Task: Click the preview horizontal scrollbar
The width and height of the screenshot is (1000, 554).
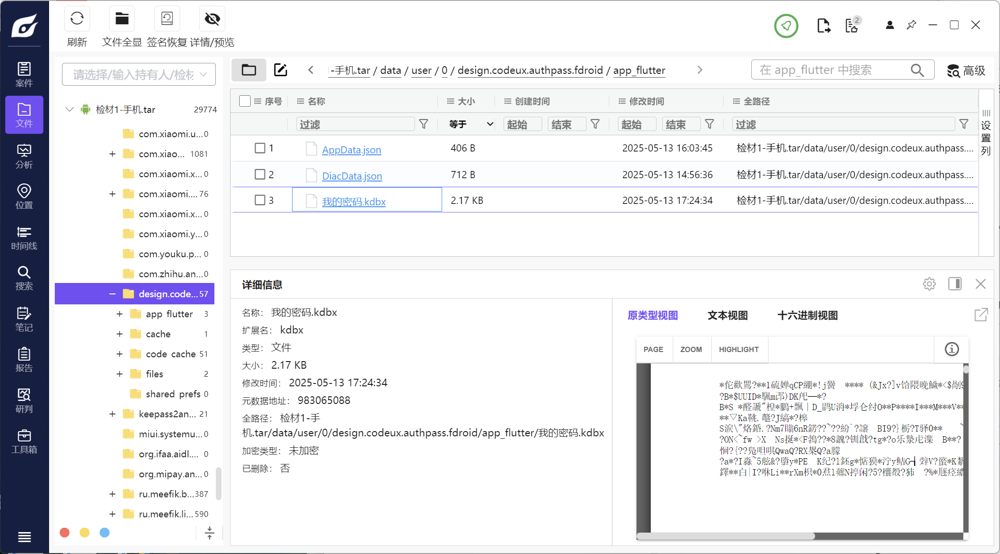Action: pos(726,536)
